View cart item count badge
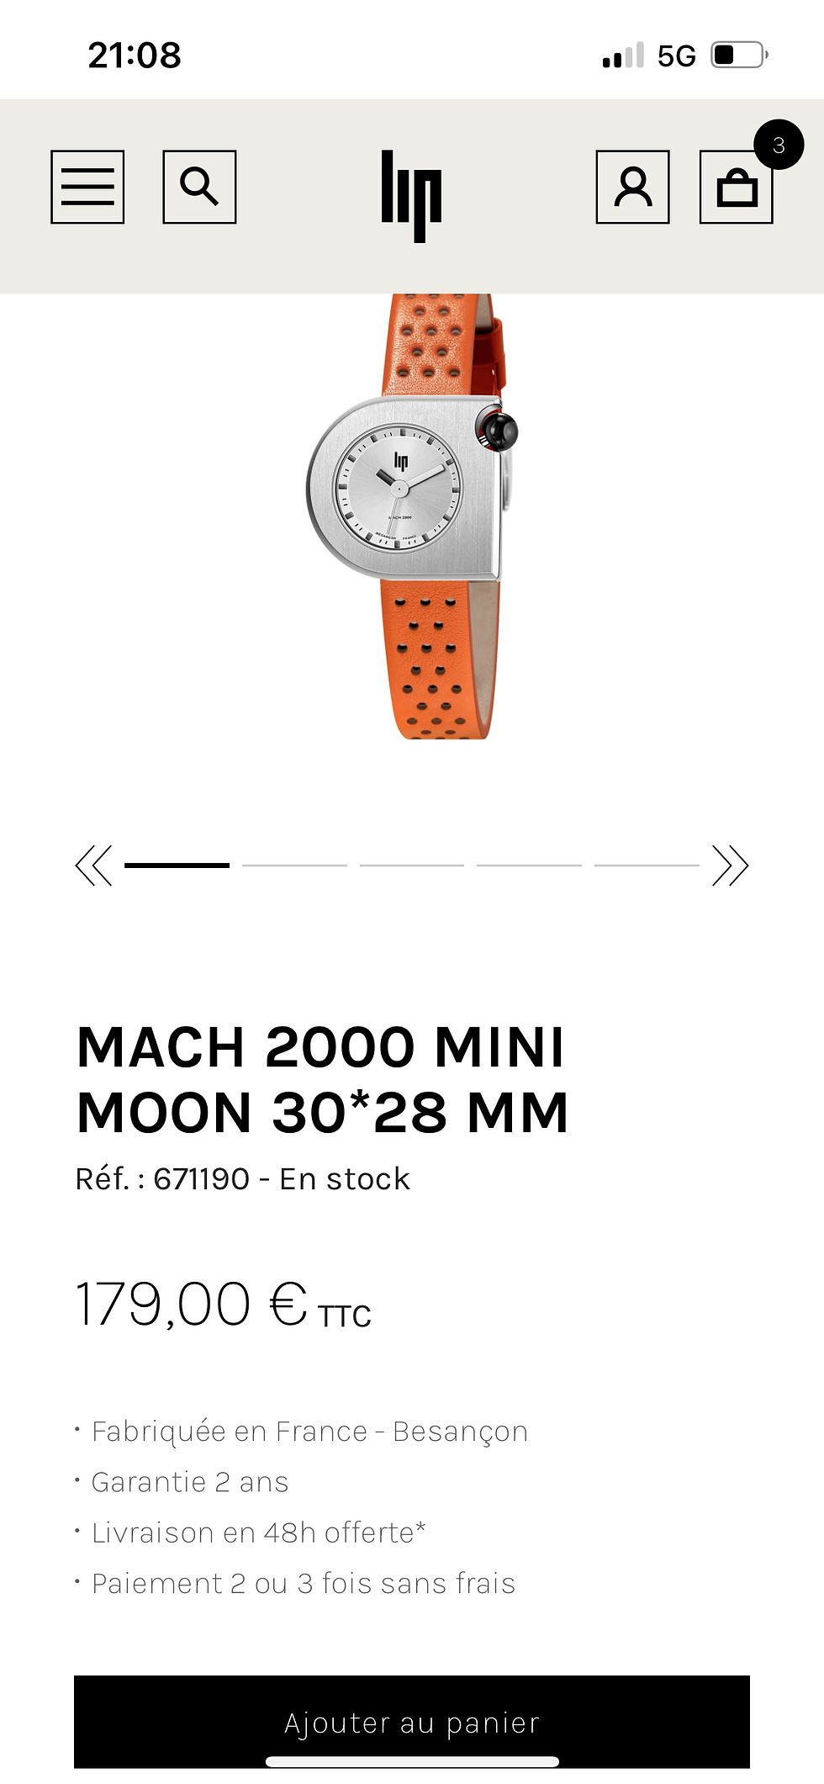The image size is (824, 1784). [779, 145]
